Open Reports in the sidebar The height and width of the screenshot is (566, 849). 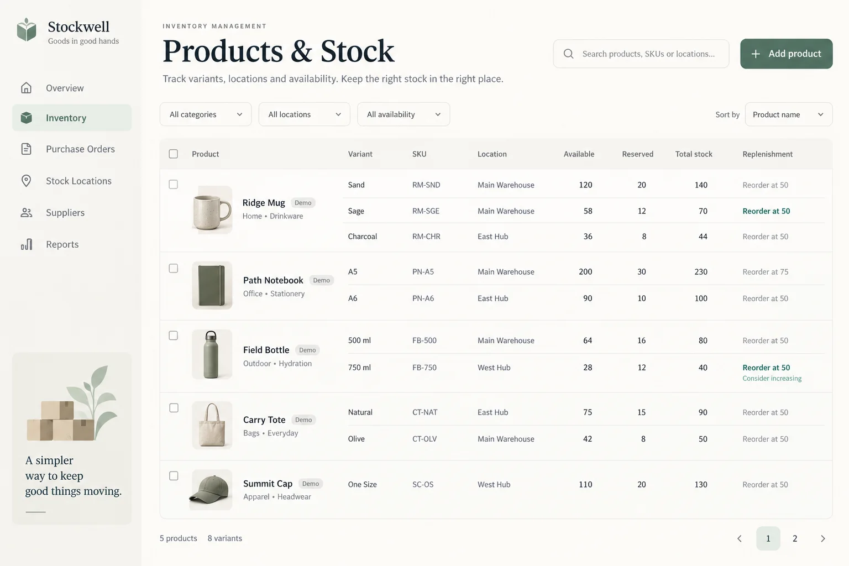pos(72,244)
